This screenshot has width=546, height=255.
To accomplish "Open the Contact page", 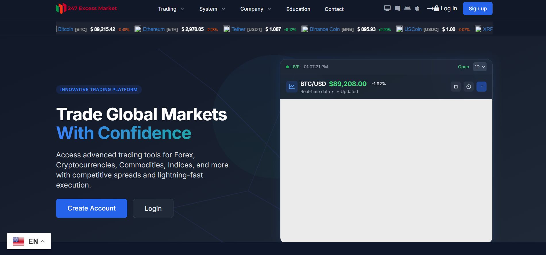I will coord(334,9).
